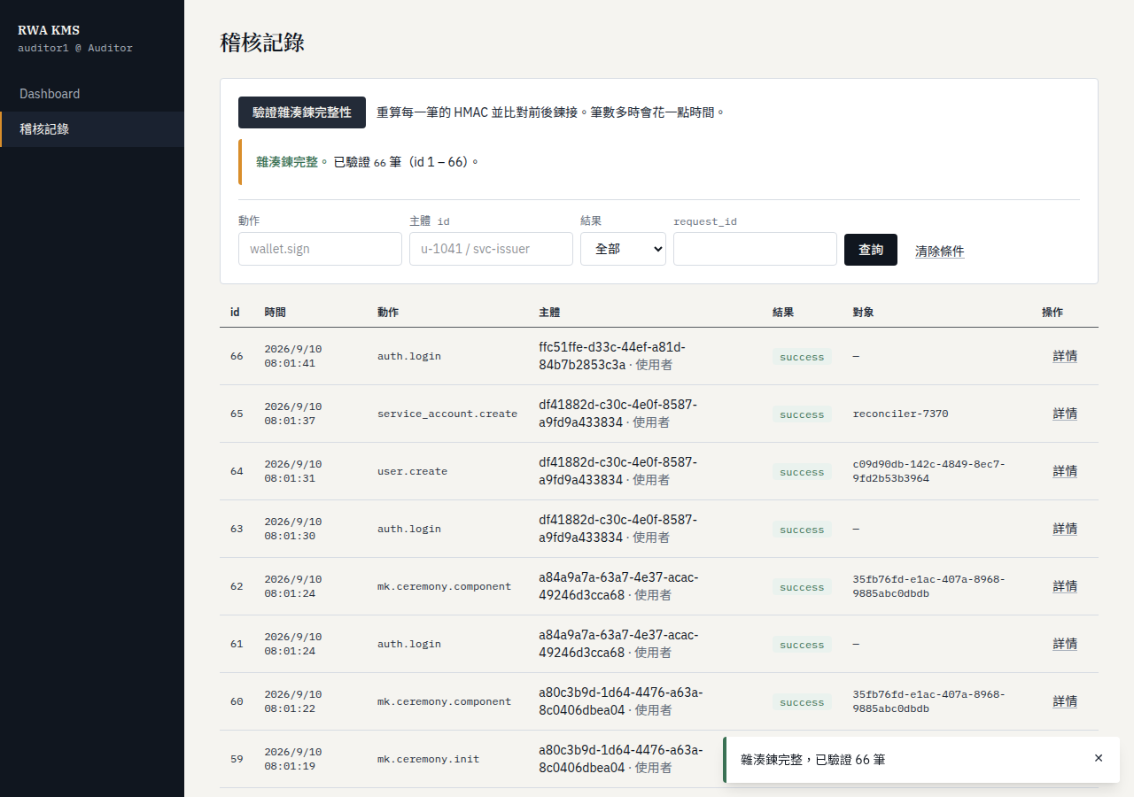Click the 查詢 search button

point(871,250)
